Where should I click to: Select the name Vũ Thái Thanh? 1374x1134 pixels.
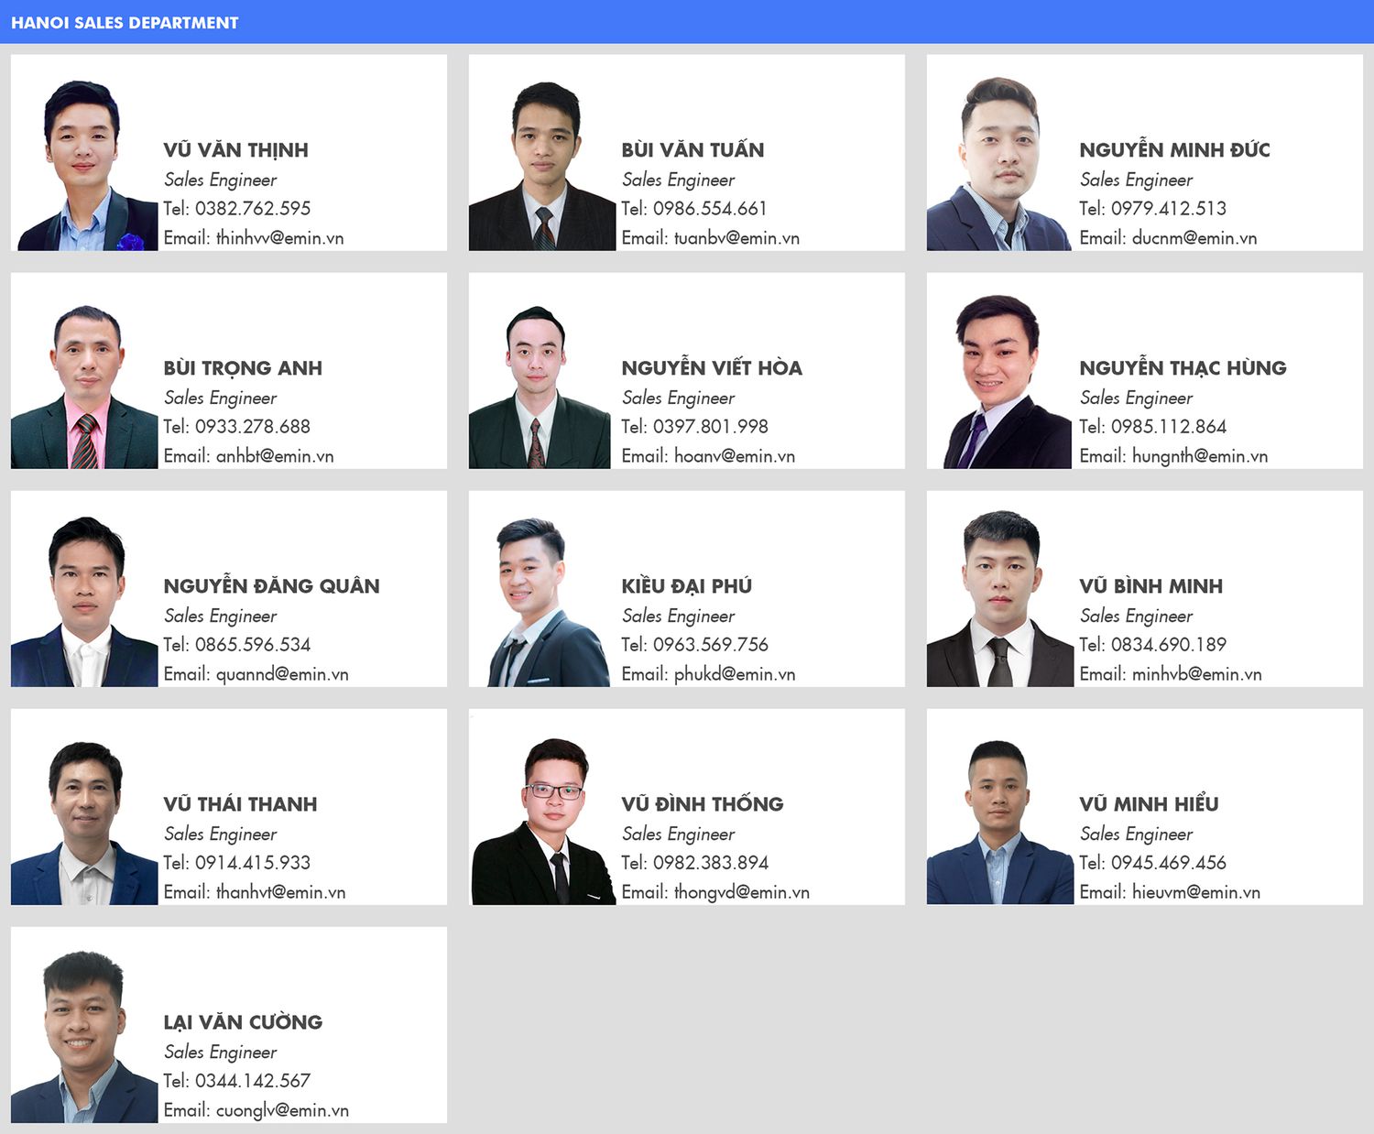(x=241, y=804)
